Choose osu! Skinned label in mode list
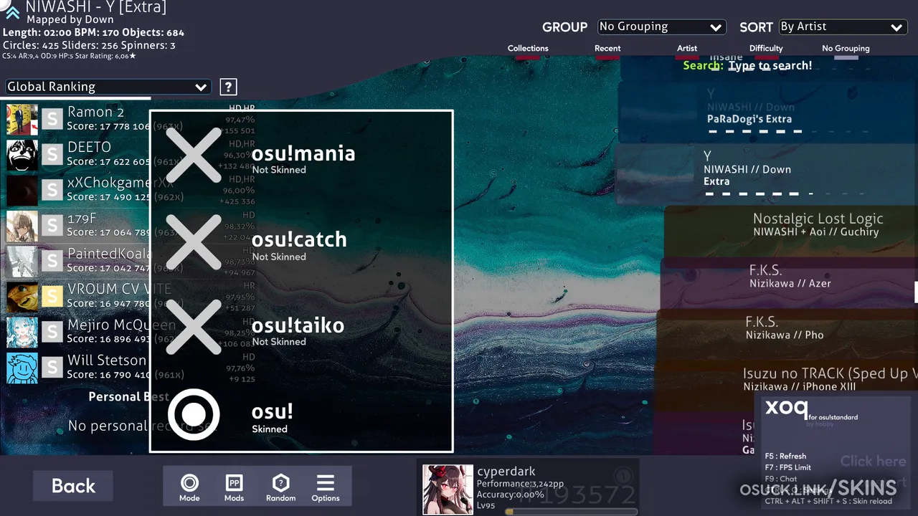The height and width of the screenshot is (516, 918). (272, 417)
